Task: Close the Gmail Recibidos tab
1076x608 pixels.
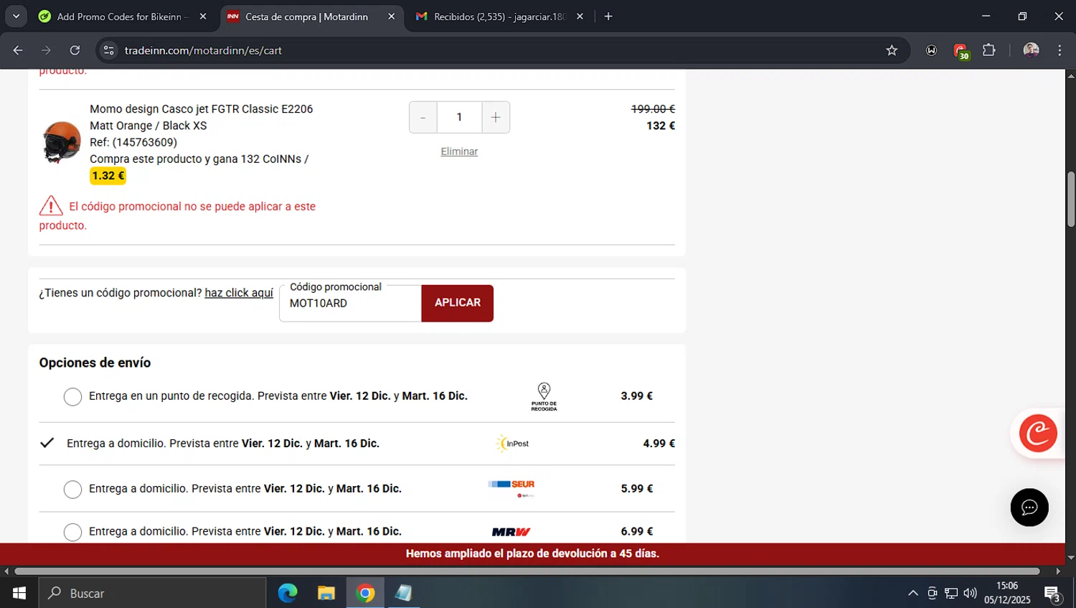Action: point(580,17)
